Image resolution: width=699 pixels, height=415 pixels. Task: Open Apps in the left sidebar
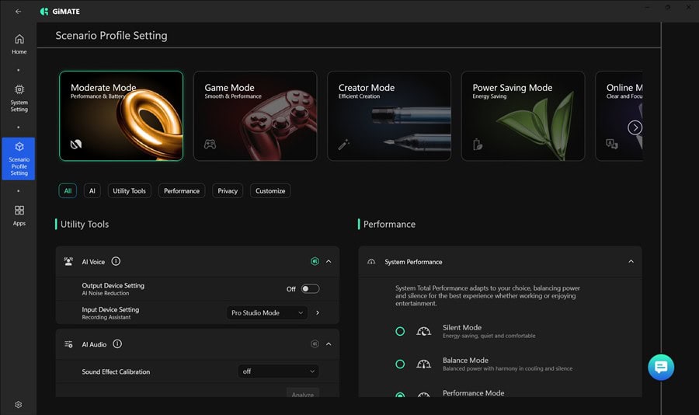[19, 214]
